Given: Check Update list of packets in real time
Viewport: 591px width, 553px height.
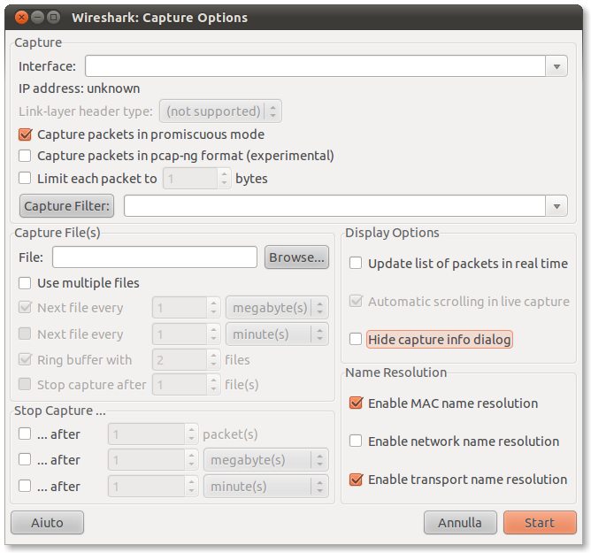Looking at the screenshot, I should [356, 264].
